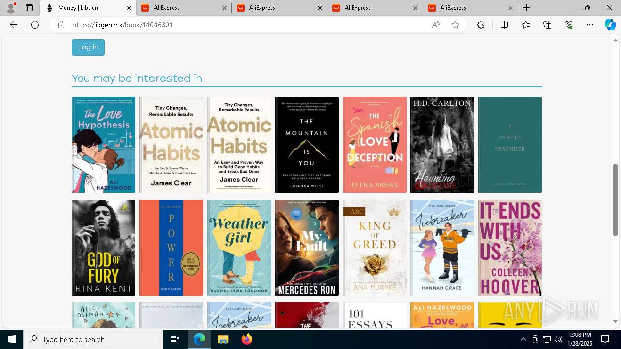Open Microsoft Edge from taskbar
621x349 pixels.
[199, 339]
